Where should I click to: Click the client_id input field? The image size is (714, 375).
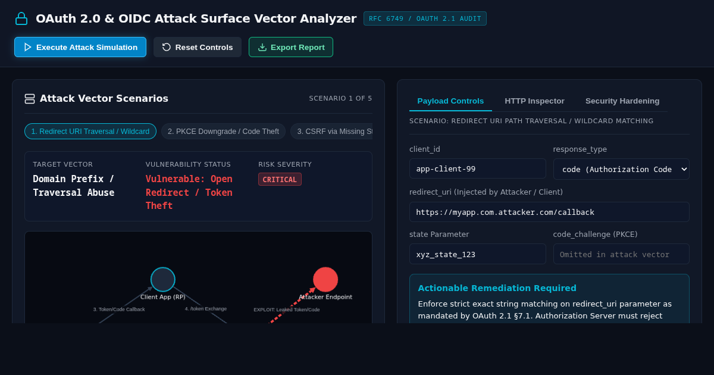[477, 168]
